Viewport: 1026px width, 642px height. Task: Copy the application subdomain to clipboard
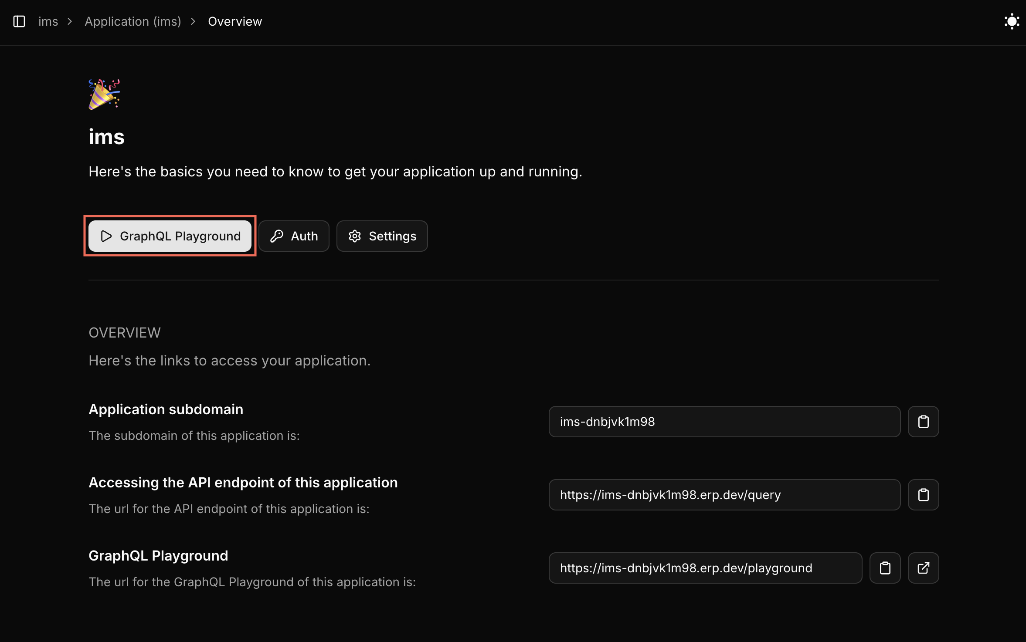point(923,422)
